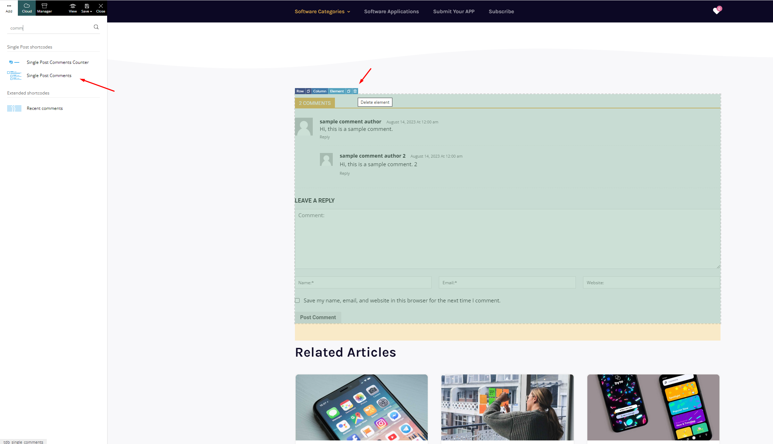Click the first comment's date

coord(412,122)
